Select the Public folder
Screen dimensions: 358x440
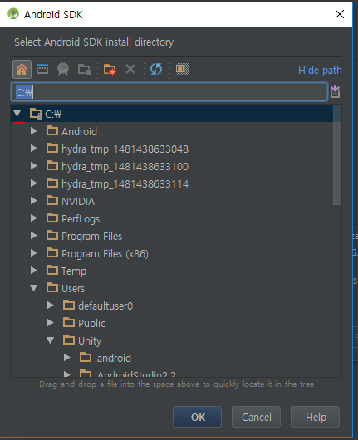click(91, 323)
